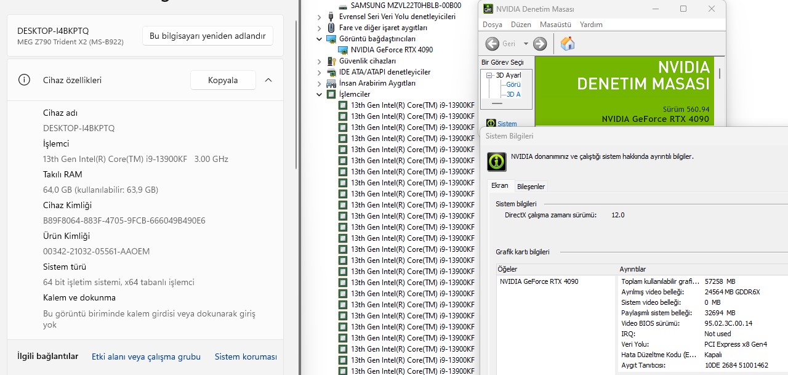Click the forward arrow in NVIDIA toolbar
Viewport: 788px width, 375px height.
(540, 44)
